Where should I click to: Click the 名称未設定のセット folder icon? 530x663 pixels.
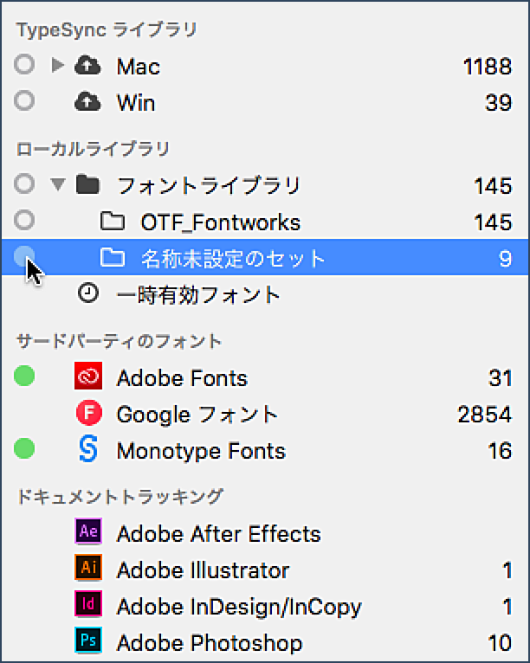point(113,257)
